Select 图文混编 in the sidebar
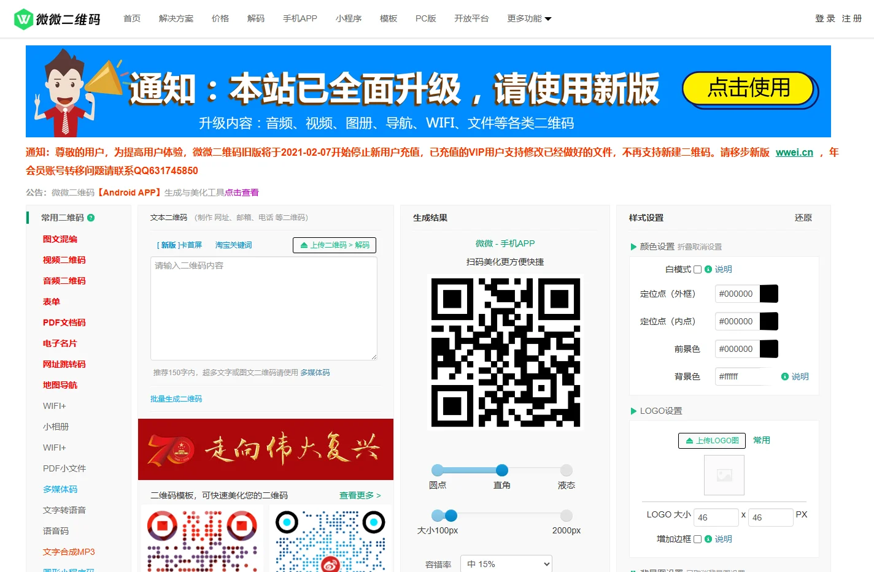Screen dimensions: 874x572 [x=60, y=239]
